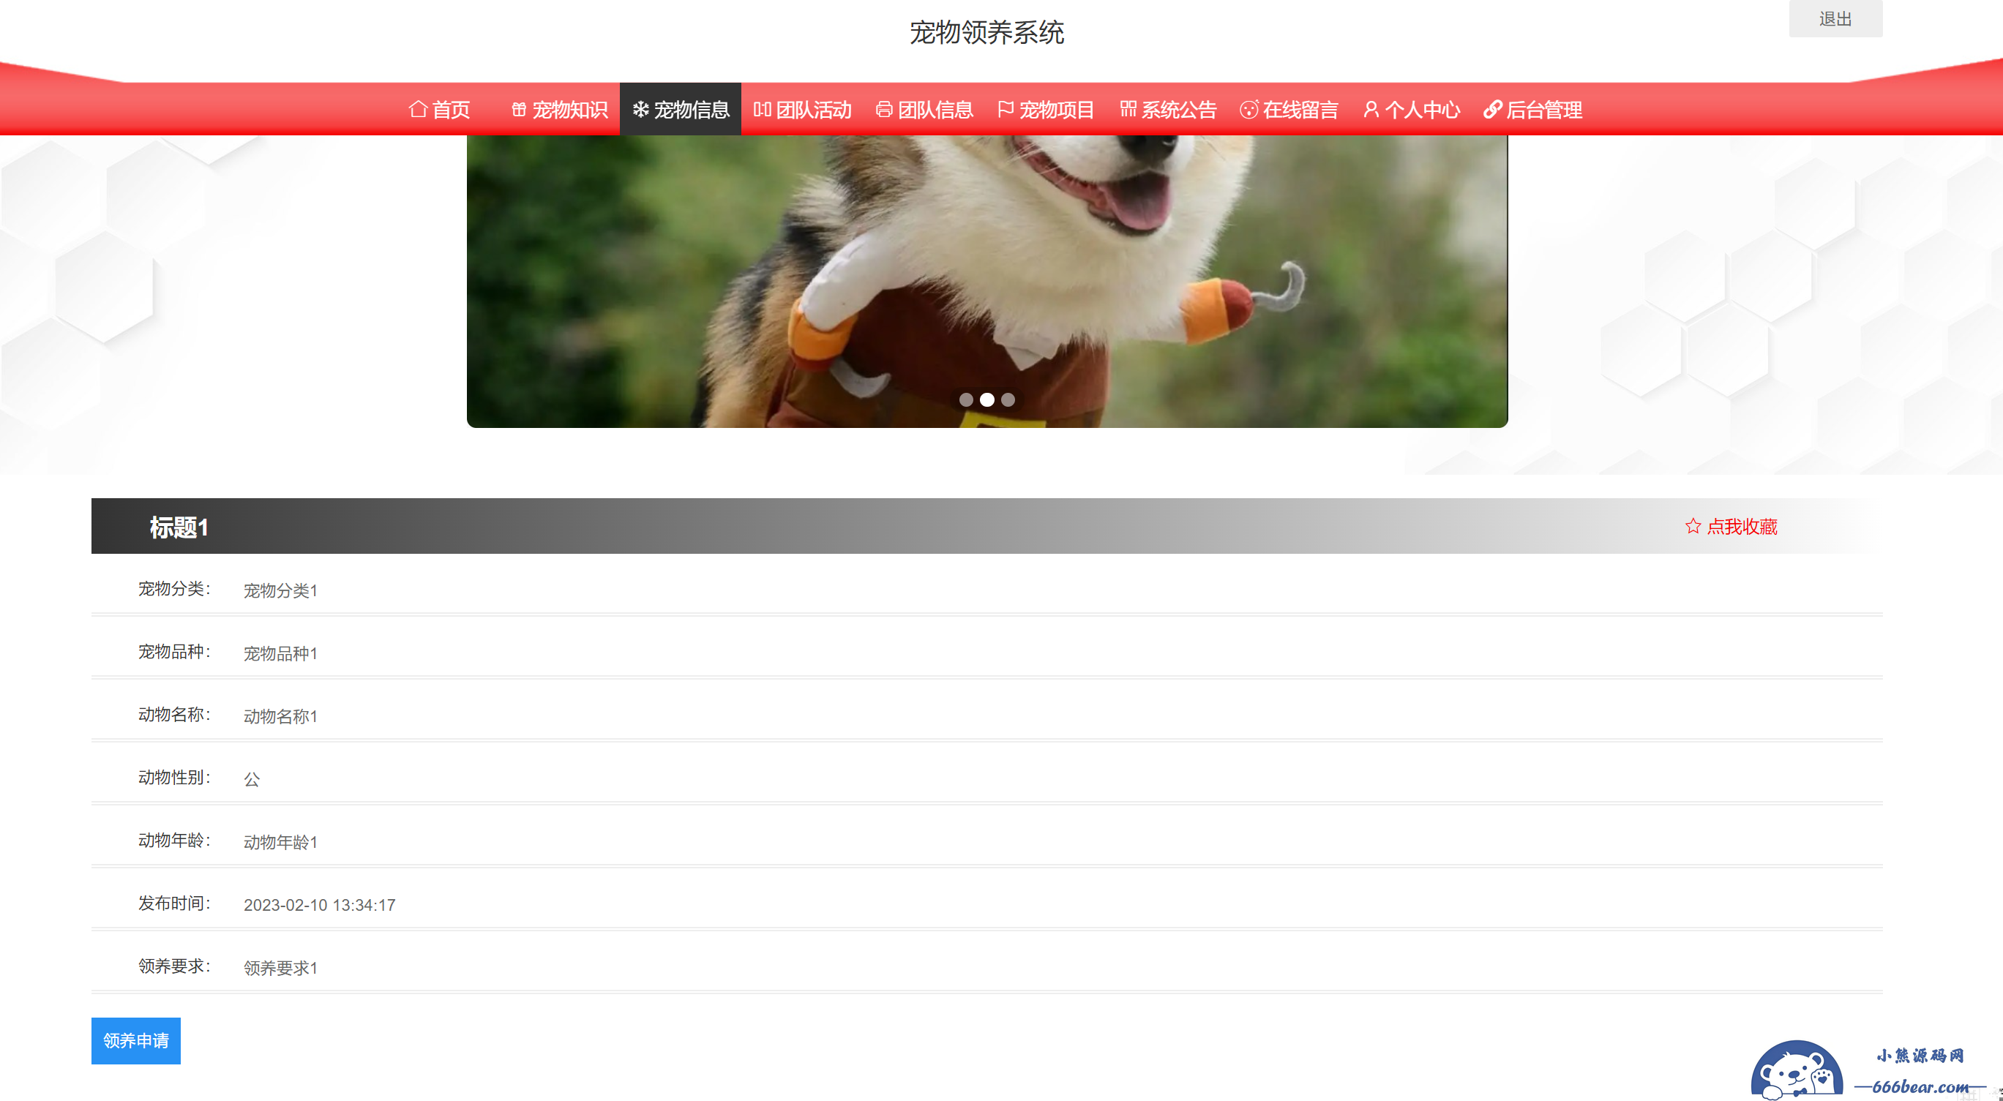
Task: Click the 退出 logout button
Action: pyautogui.click(x=1835, y=18)
